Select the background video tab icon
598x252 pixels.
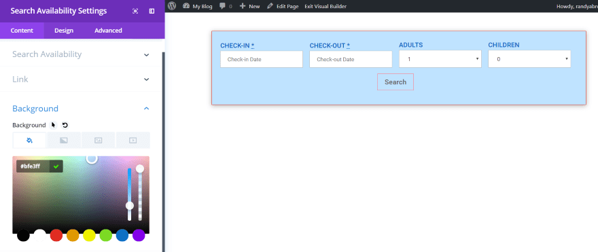[x=133, y=141]
